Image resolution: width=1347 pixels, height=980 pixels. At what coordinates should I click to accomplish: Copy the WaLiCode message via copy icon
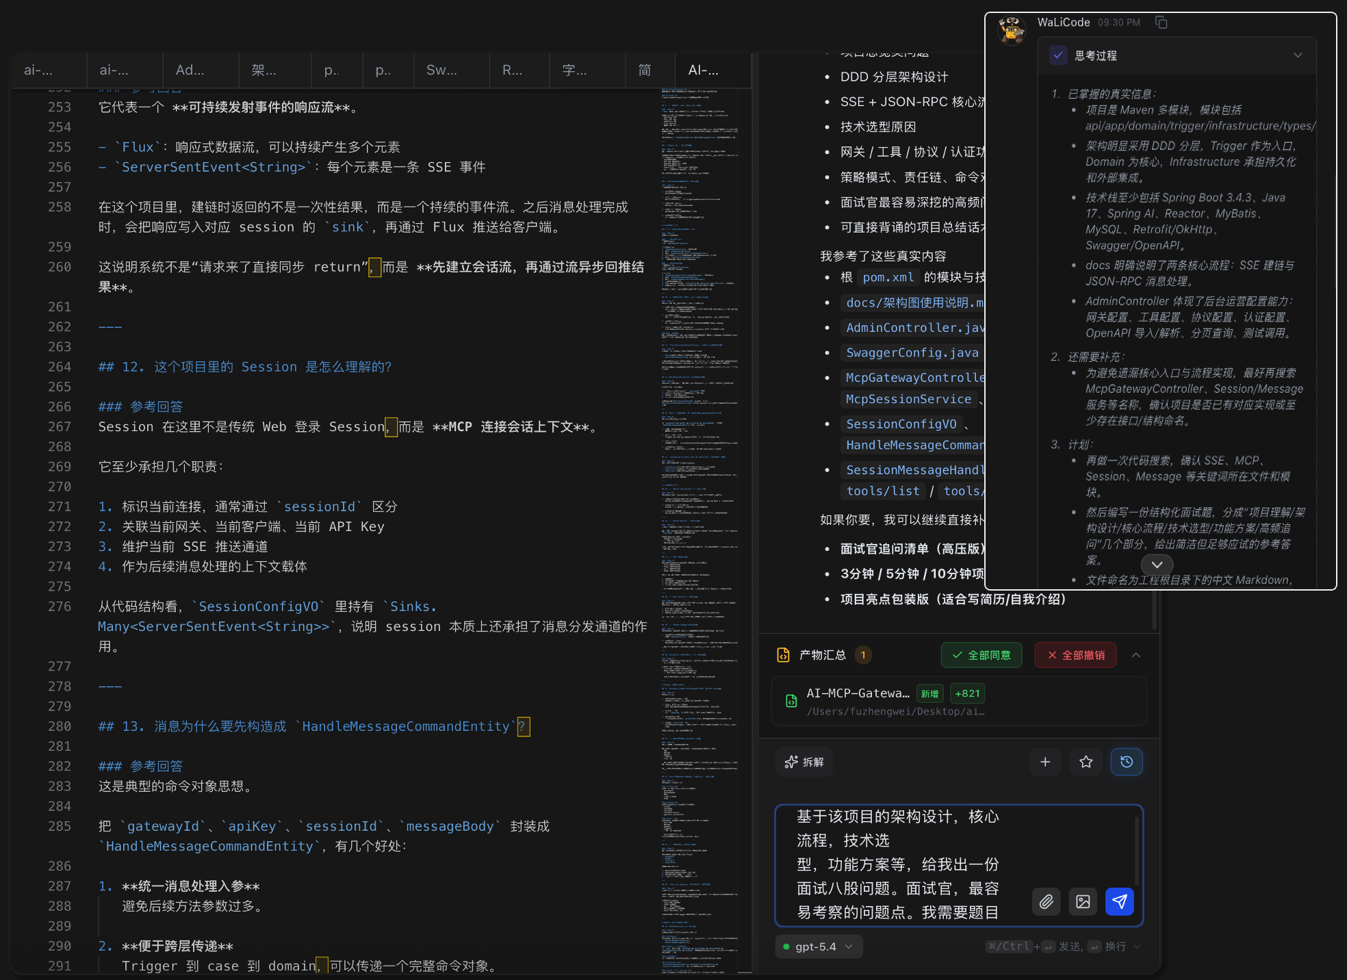(x=1161, y=23)
